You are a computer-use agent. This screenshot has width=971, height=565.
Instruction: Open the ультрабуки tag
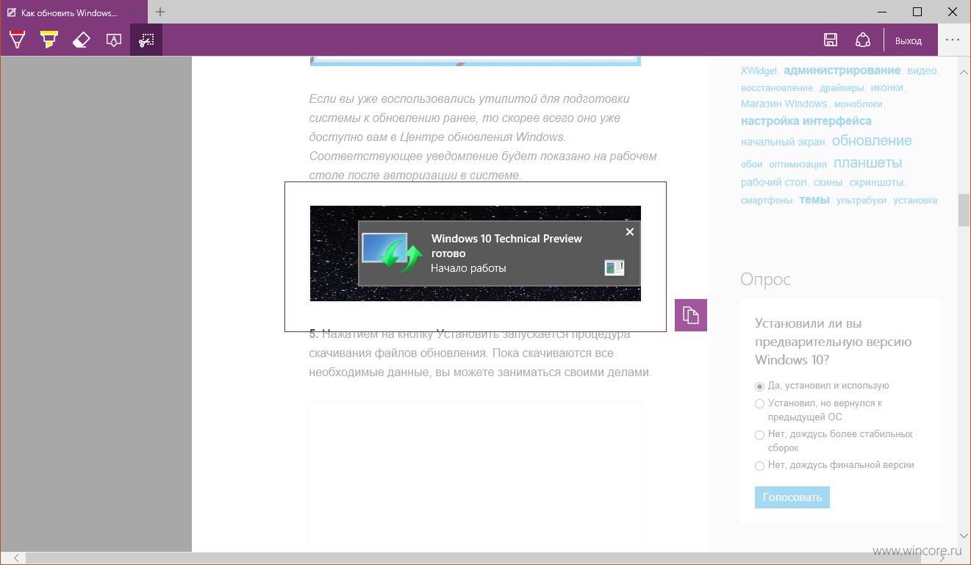coord(861,200)
